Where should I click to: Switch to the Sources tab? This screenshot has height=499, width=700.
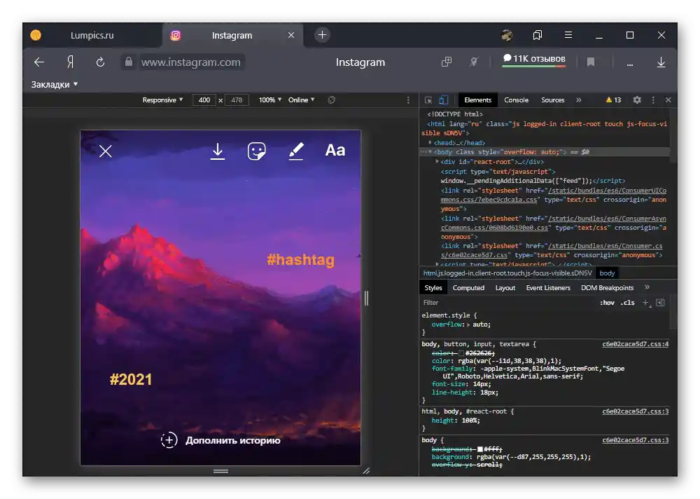pos(553,100)
